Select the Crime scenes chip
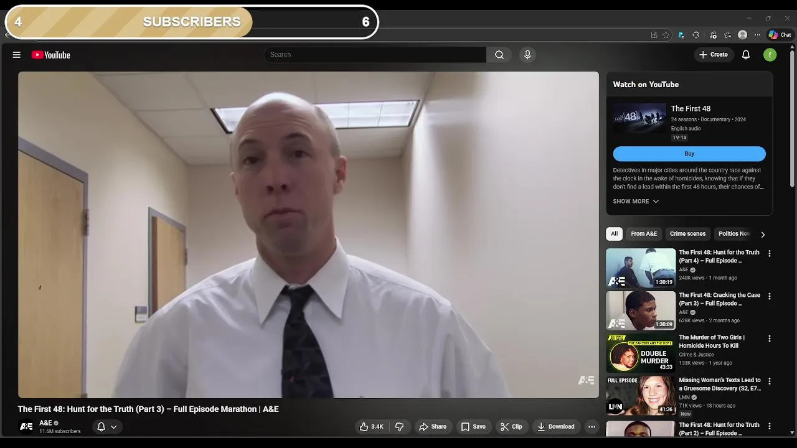The height and width of the screenshot is (448, 797). pos(687,234)
